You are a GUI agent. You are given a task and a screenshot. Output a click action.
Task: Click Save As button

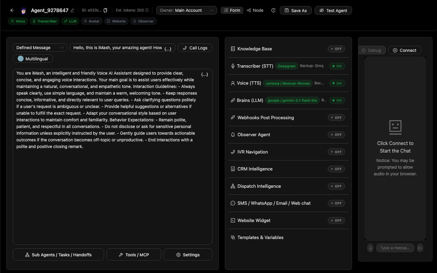tap(296, 10)
